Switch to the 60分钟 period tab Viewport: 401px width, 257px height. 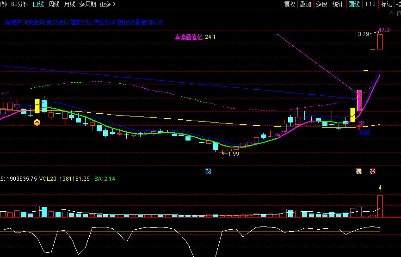pyautogui.click(x=20, y=4)
